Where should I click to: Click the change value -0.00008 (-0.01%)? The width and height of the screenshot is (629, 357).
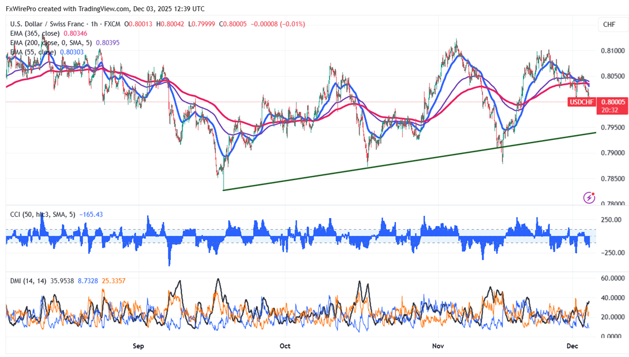pyautogui.click(x=278, y=24)
